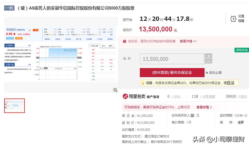This screenshot has height=147, width=249.
Task: Click the help icon next to 延时周期
Action: tap(246, 116)
